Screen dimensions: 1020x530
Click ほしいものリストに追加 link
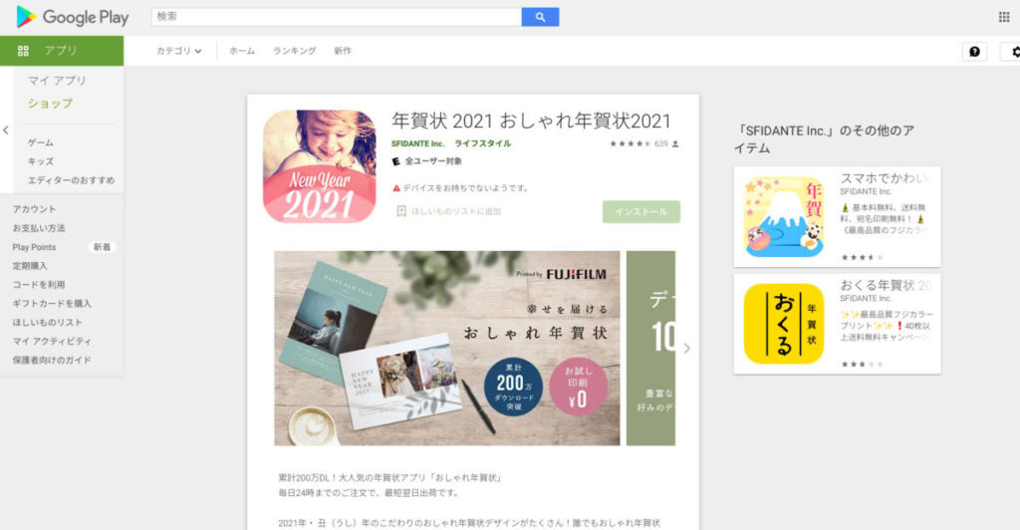(x=456, y=211)
